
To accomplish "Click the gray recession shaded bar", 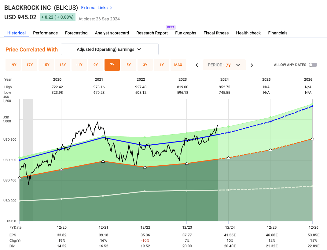I will [28, 137].
